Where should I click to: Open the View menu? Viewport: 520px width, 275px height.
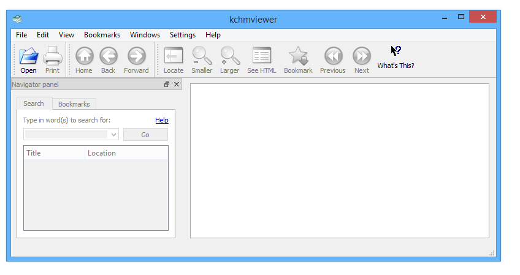66,35
